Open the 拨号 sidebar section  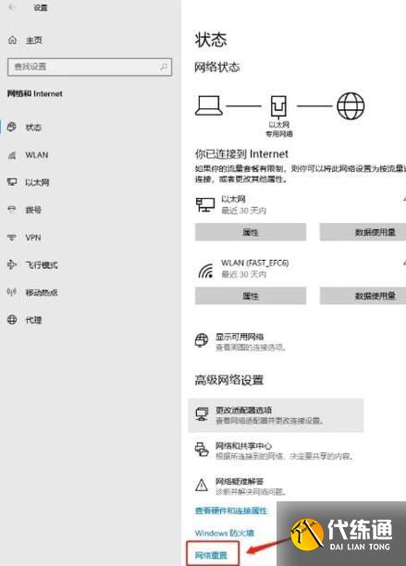pyautogui.click(x=33, y=210)
